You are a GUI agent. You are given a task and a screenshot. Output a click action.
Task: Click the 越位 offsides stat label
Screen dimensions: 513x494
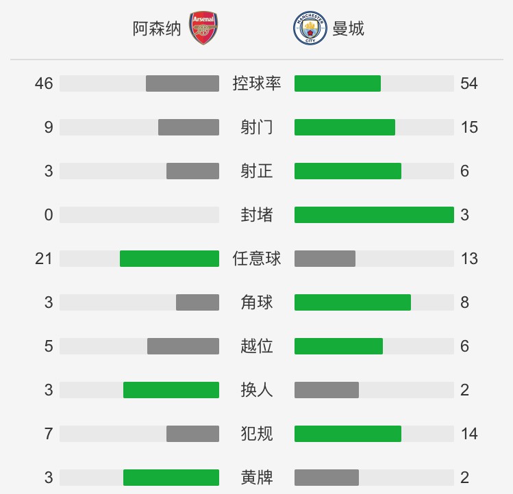[x=257, y=346]
